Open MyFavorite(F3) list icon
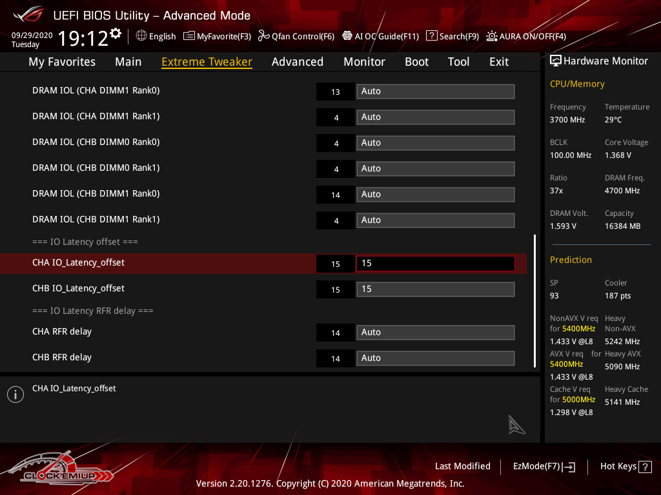The width and height of the screenshot is (661, 495). click(x=189, y=36)
